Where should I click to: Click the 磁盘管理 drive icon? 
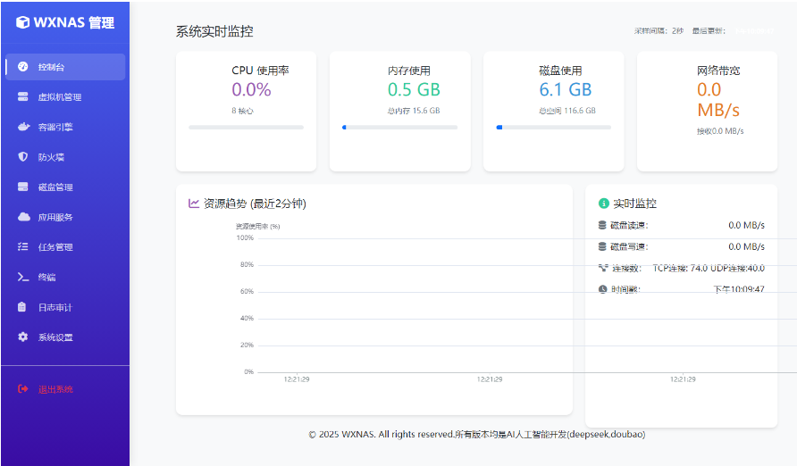(23, 187)
